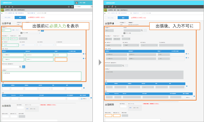Viewport: 204px width, 122px height.
Task: Click the help question mark icon
Action: click(72, 7)
